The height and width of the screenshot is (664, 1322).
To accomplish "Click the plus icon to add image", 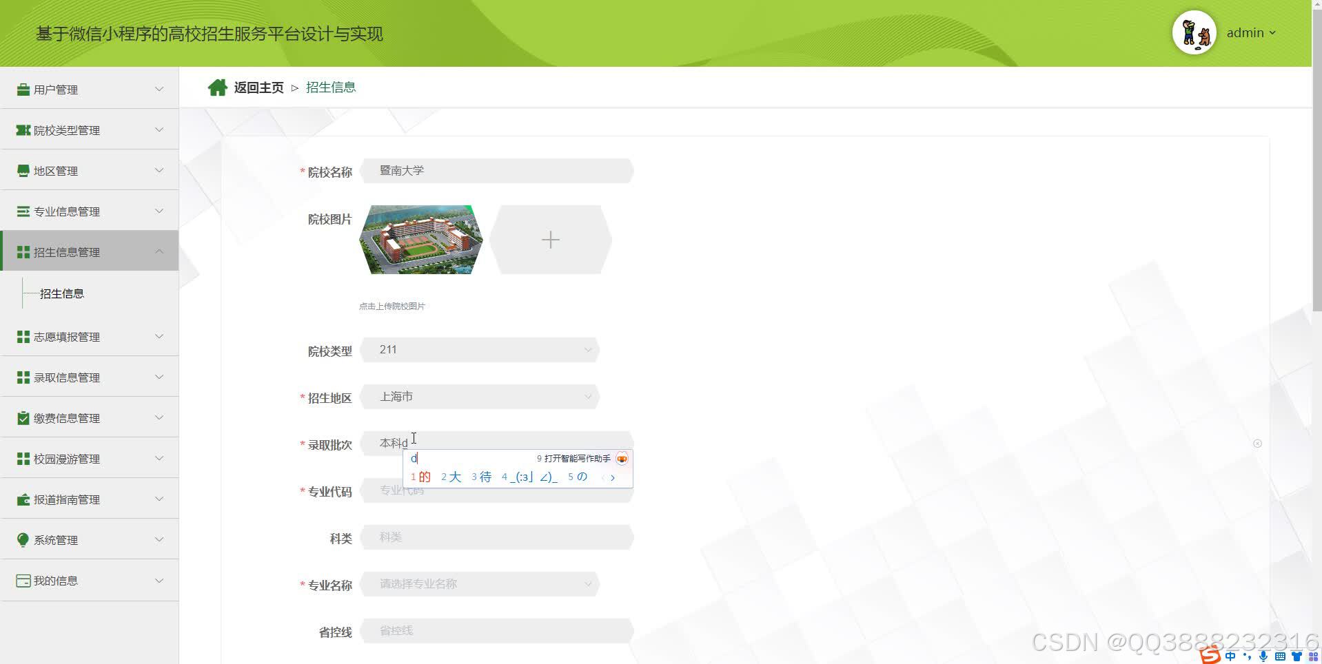I will click(x=550, y=240).
